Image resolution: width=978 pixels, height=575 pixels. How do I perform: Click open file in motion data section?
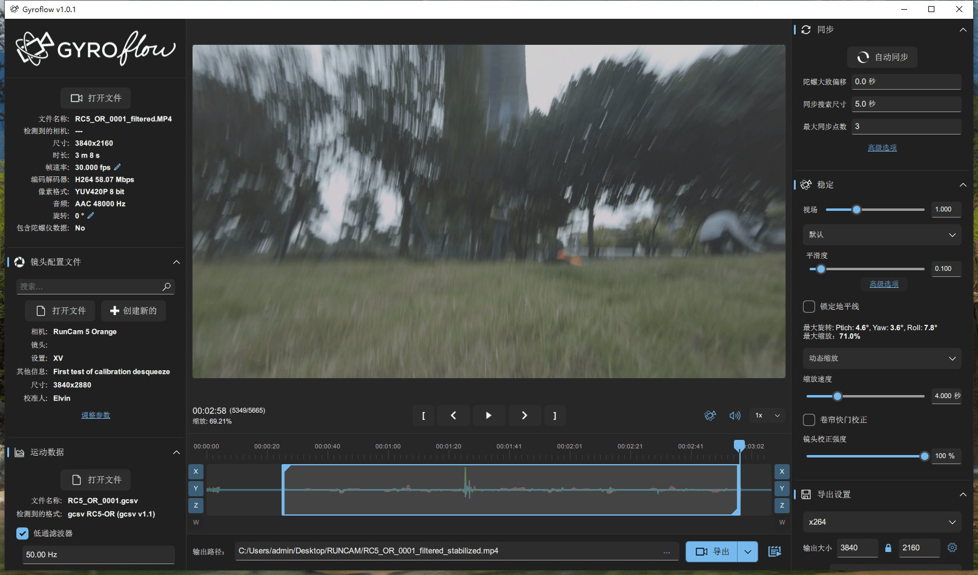coord(96,480)
